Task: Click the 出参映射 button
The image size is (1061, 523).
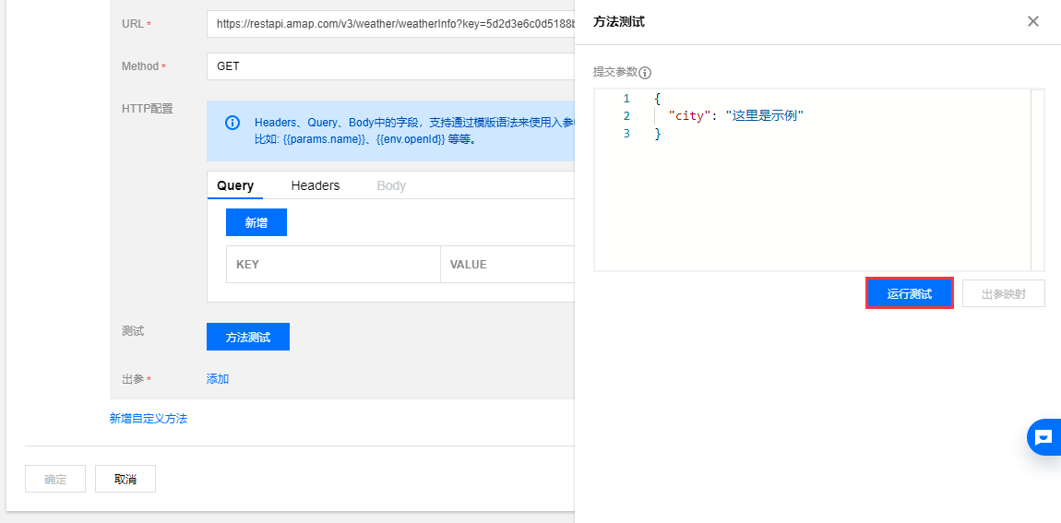Action: pyautogui.click(x=1004, y=293)
